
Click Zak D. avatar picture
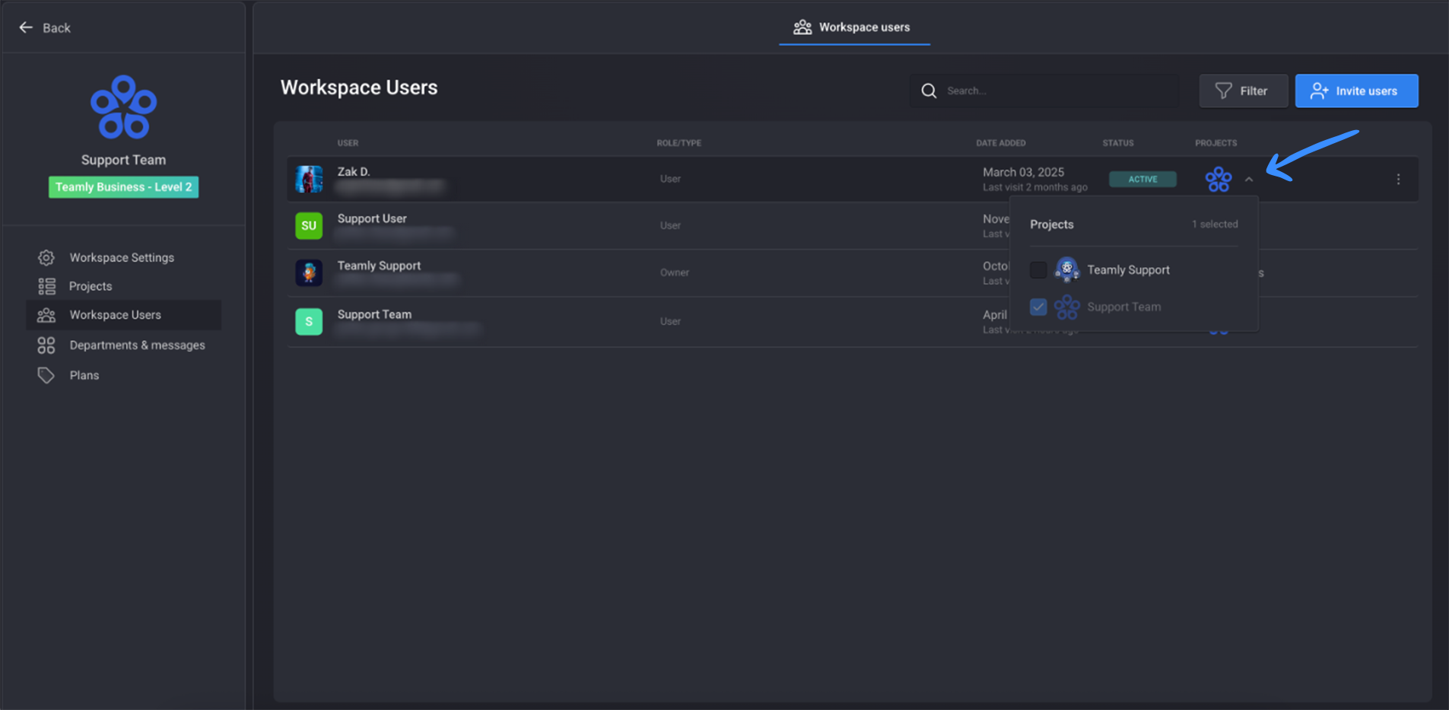pos(309,179)
